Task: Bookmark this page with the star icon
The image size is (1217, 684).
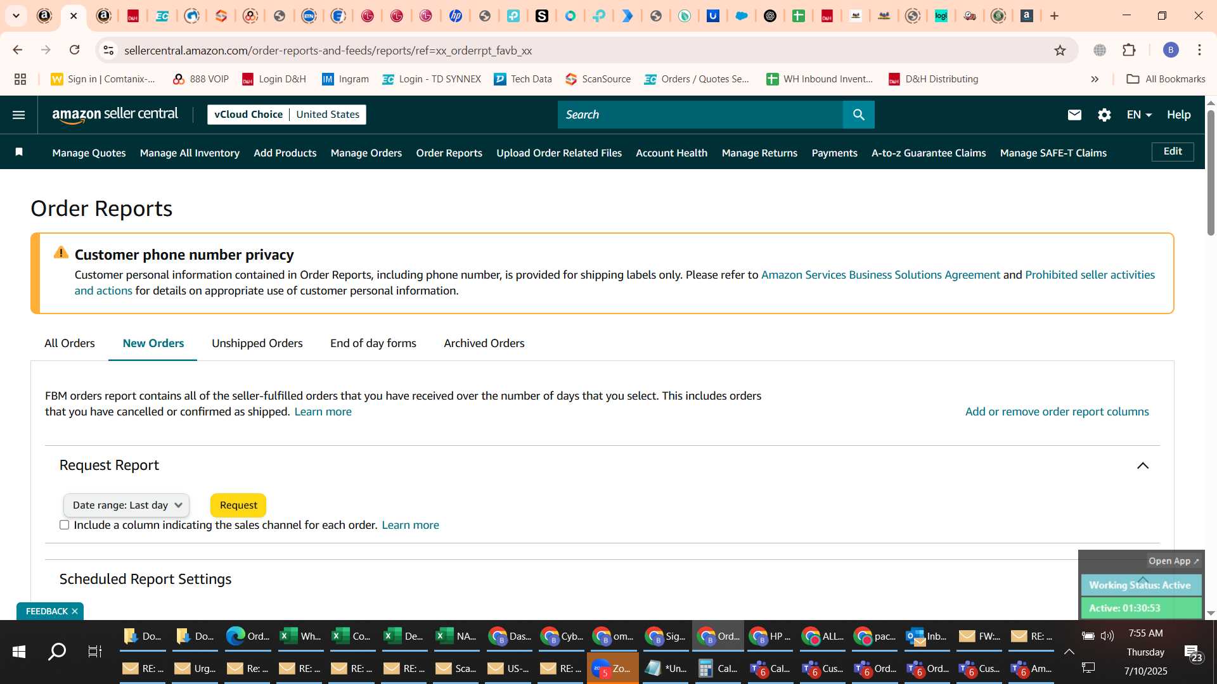Action: tap(1060, 50)
